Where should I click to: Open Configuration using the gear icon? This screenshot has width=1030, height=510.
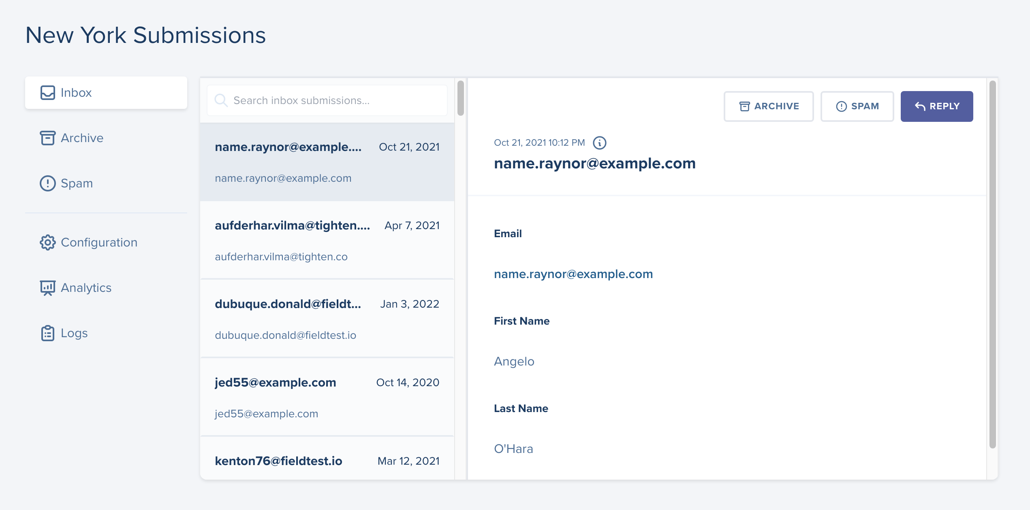pyautogui.click(x=47, y=242)
